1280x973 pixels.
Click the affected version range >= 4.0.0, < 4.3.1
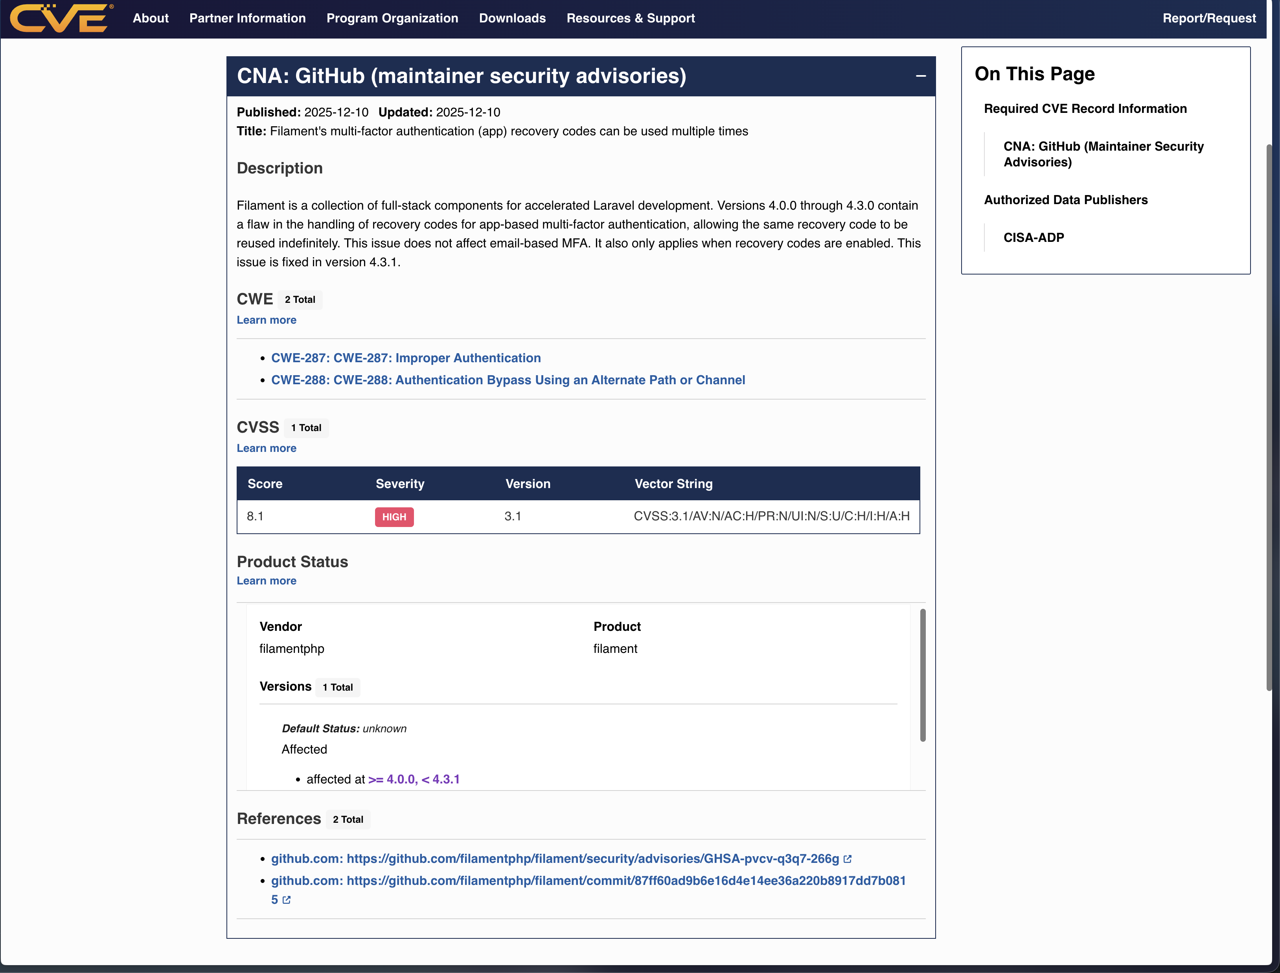(413, 780)
